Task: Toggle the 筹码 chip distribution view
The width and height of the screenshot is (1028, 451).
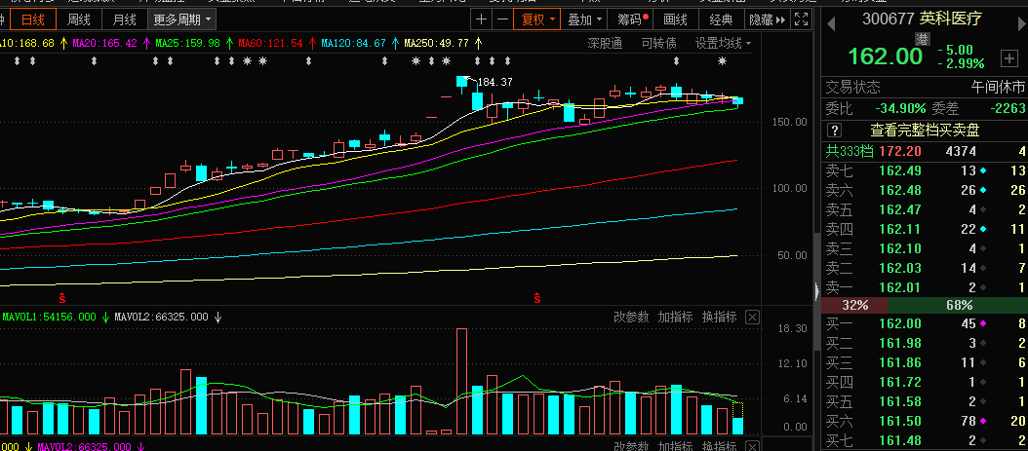Action: coord(629,19)
